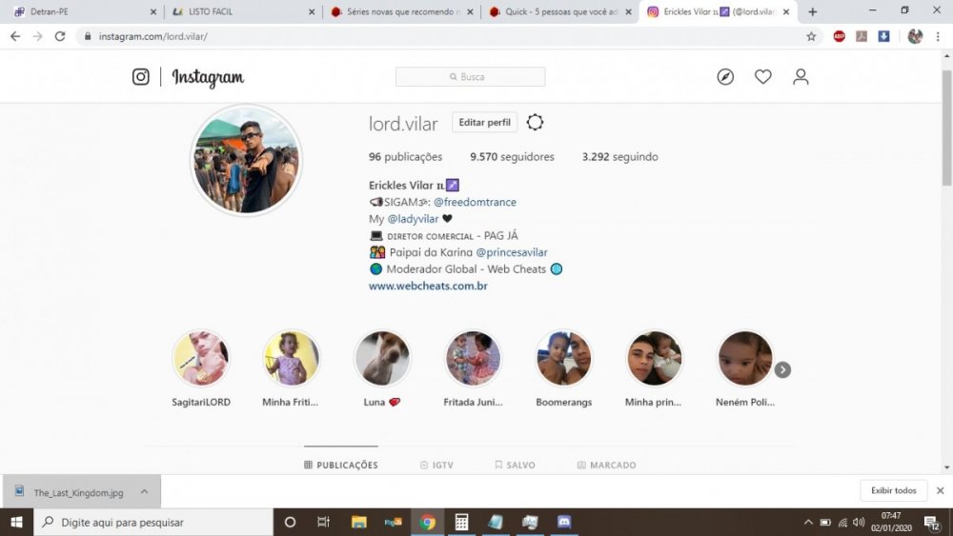
Task: Open Discord from the taskbar
Action: click(x=564, y=522)
